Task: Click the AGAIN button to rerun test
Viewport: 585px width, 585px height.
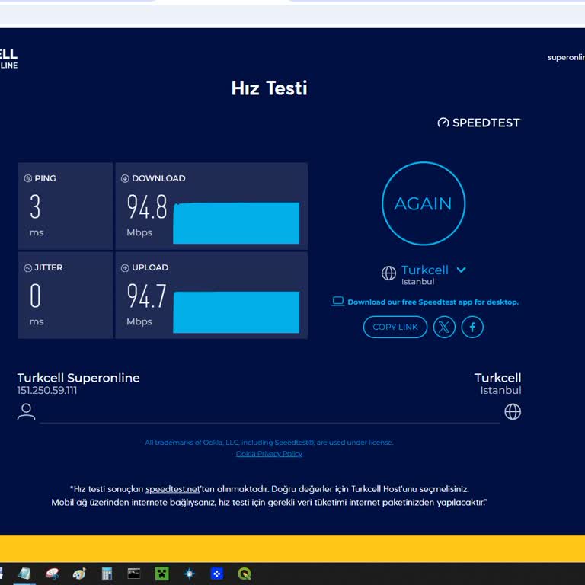Action: pos(424,203)
